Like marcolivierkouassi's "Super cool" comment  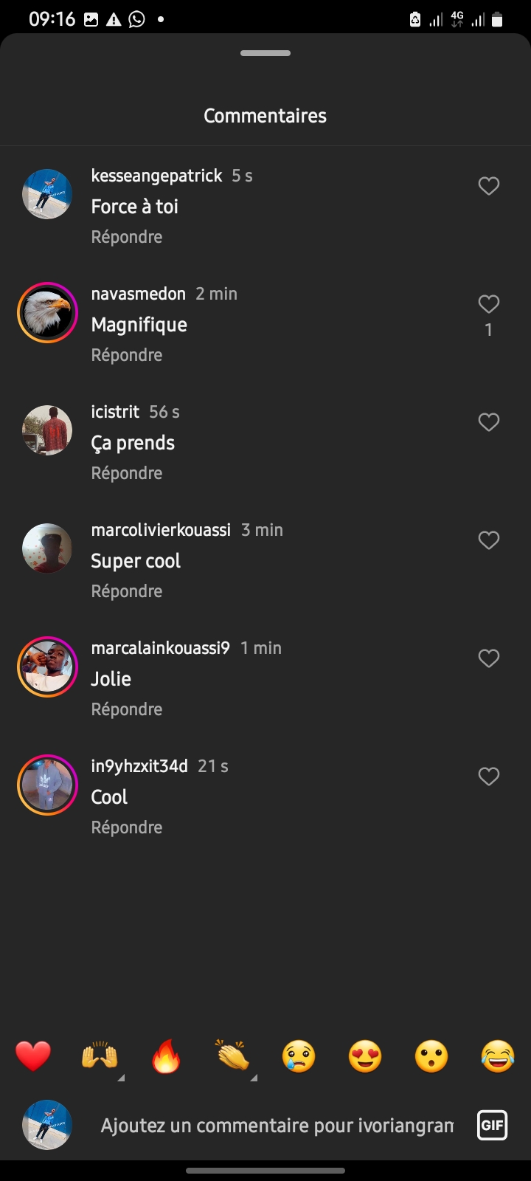[489, 540]
